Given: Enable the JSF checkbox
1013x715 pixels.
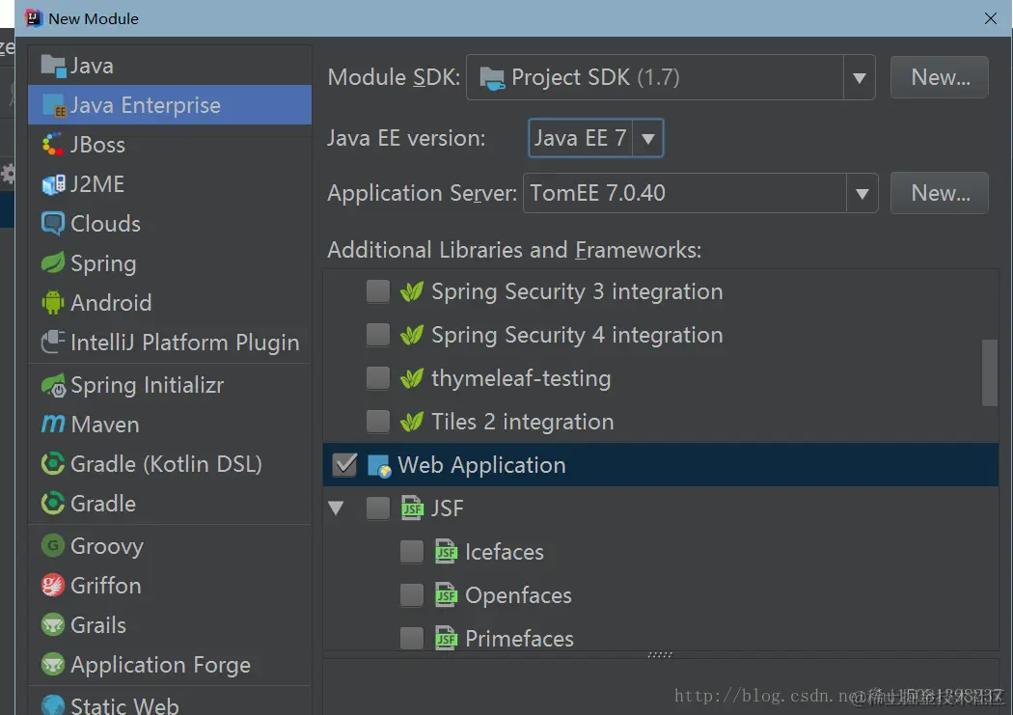Looking at the screenshot, I should pyautogui.click(x=378, y=509).
